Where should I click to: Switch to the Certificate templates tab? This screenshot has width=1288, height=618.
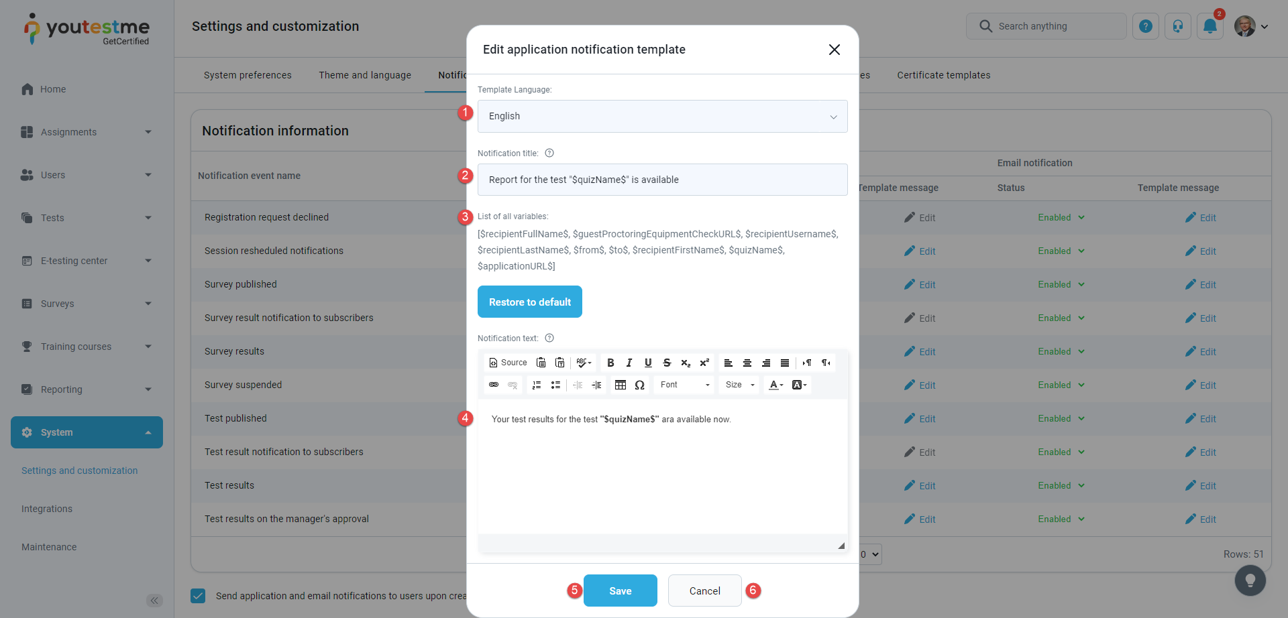click(943, 75)
